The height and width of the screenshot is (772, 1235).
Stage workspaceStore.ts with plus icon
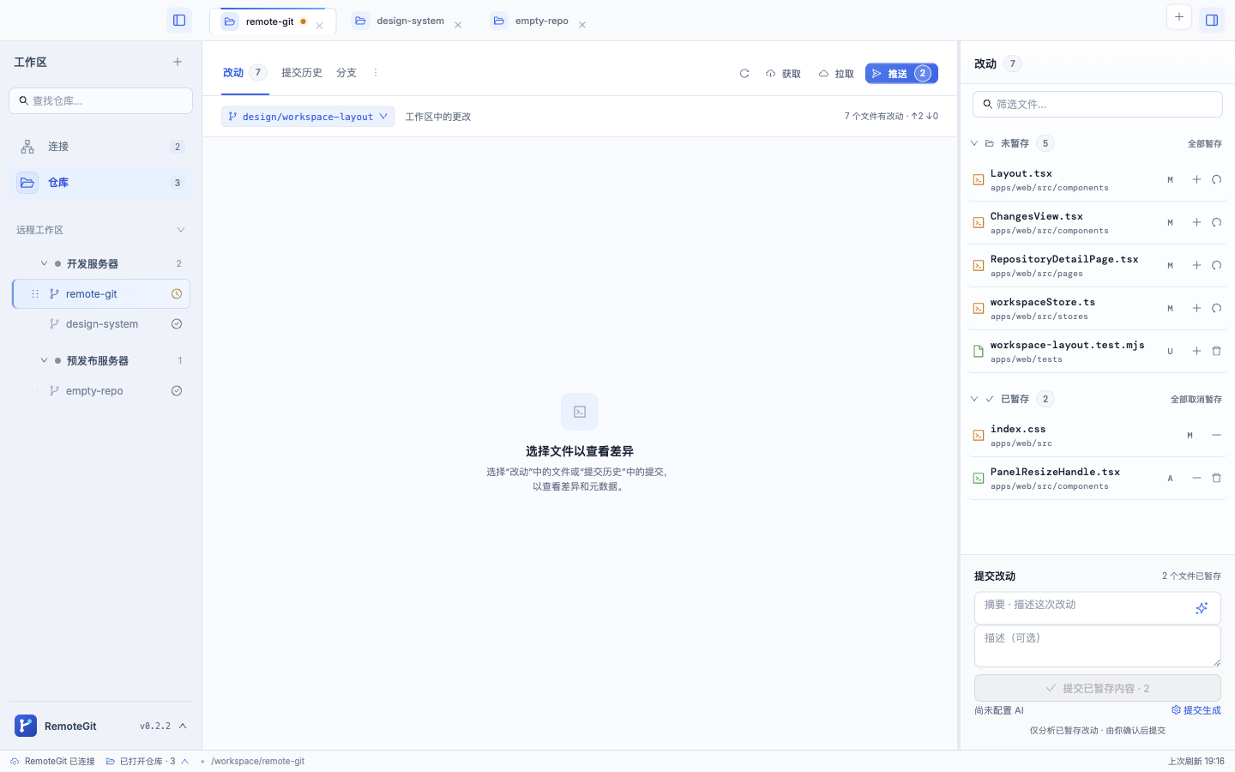[x=1196, y=308]
